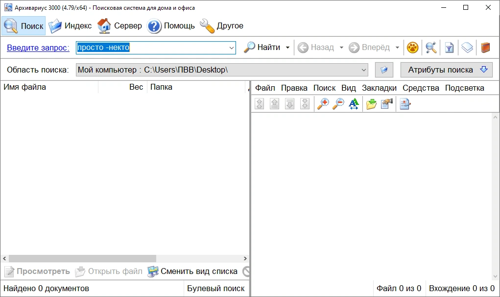Viewport: 500px width, 297px height.
Task: Click the Просмотреть button
Action: point(37,272)
